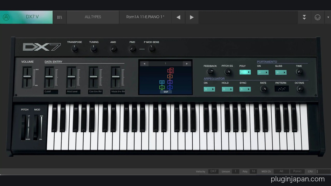Screen dimensions: 331x186
Task: Toggle Arpeggiator ON button
Action: (209, 89)
